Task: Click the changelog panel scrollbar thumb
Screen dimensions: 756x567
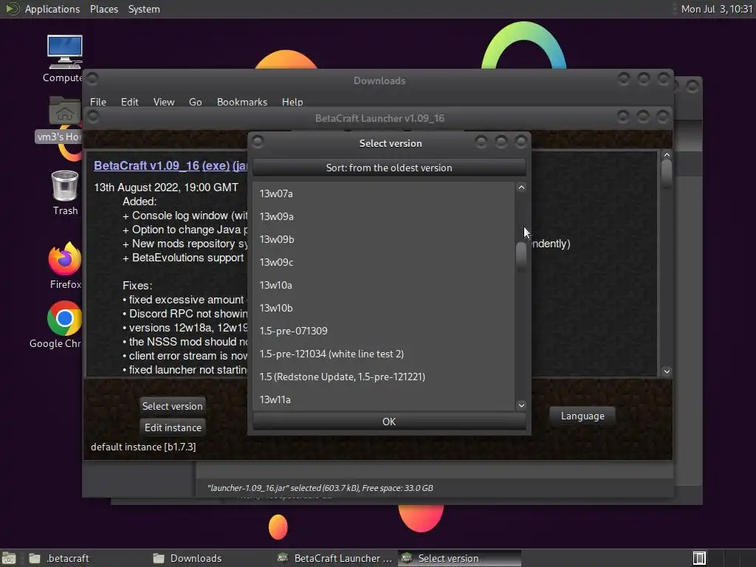Action: coord(667,173)
